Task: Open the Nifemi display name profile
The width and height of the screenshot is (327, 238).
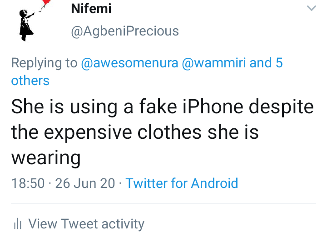Action: click(x=91, y=9)
